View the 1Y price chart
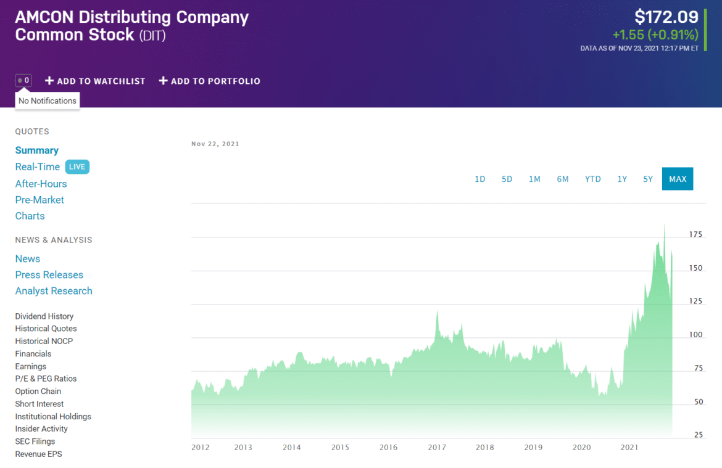This screenshot has height=468, width=722. pos(622,179)
